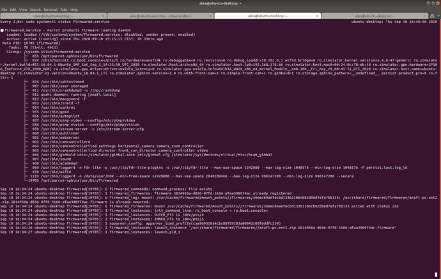Close the ~/dev/sandbox tab

210,16
